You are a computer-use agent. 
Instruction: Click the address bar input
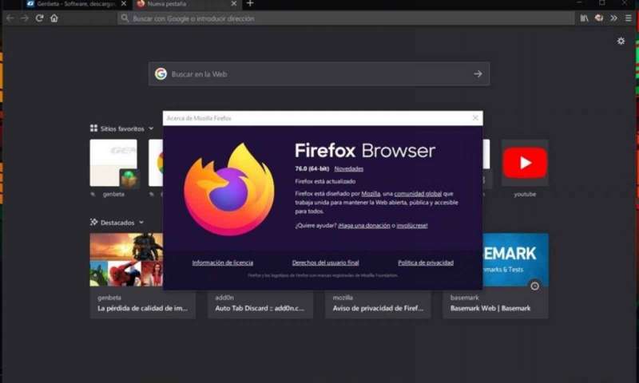click(x=346, y=18)
